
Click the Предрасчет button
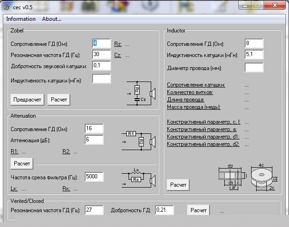click(x=27, y=100)
